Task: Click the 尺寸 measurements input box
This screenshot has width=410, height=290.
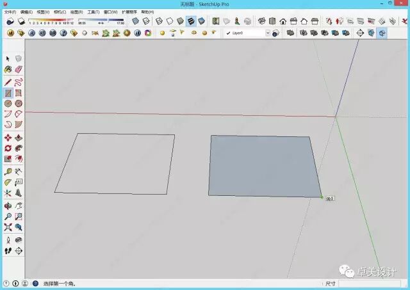Action: (370, 284)
